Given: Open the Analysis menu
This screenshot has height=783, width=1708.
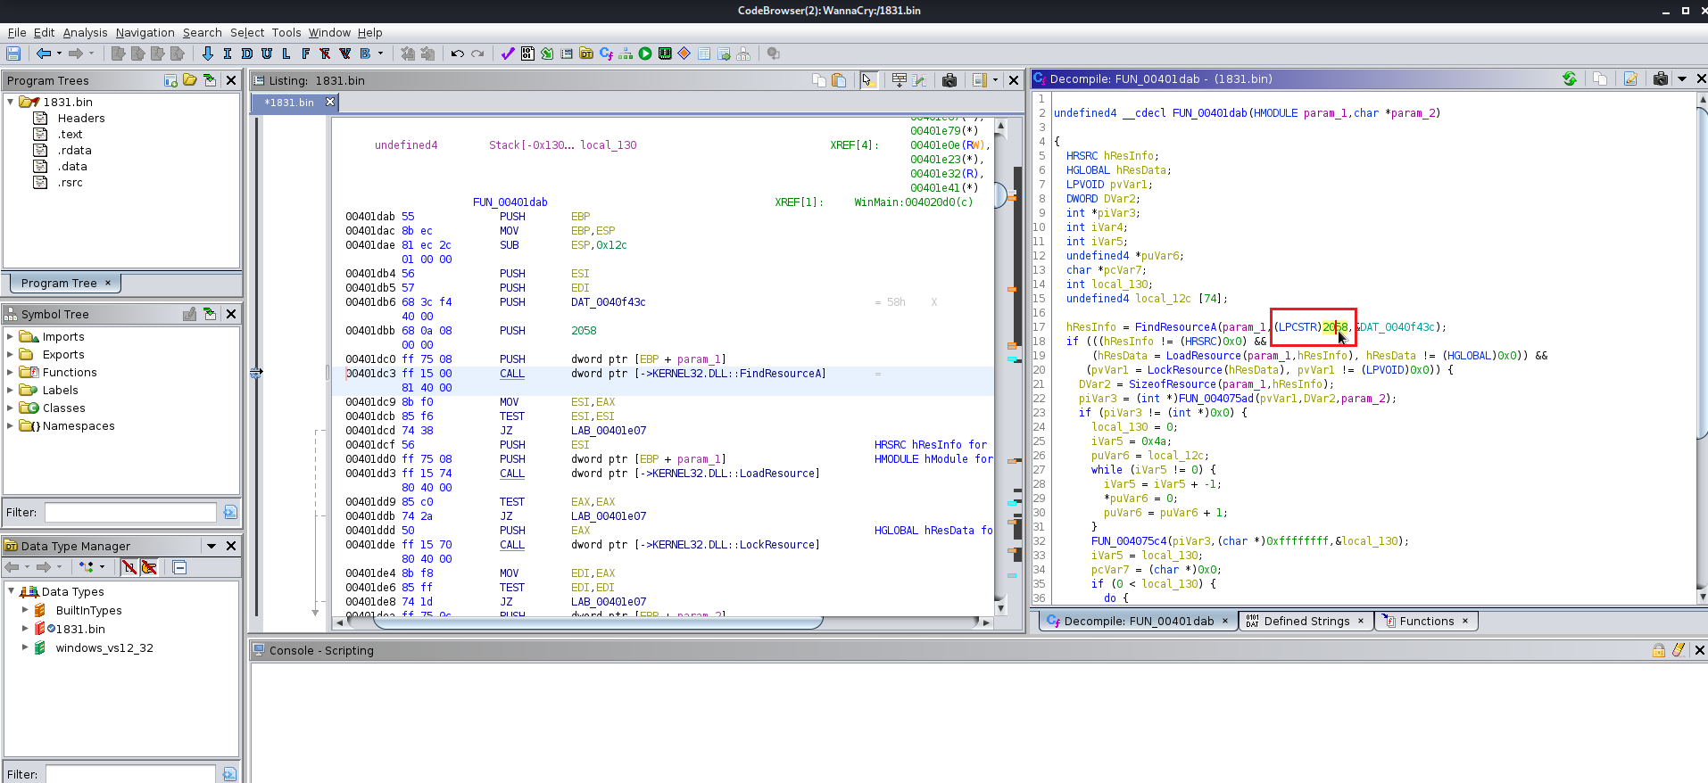Looking at the screenshot, I should click(x=85, y=33).
